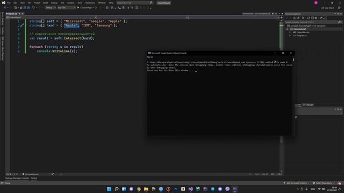Show hidden system tray icons
Image resolution: width=344 pixels, height=193 pixels.
[x=298, y=189]
